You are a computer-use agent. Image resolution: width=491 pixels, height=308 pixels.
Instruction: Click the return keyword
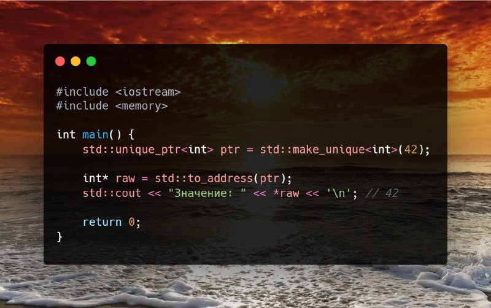coord(102,222)
